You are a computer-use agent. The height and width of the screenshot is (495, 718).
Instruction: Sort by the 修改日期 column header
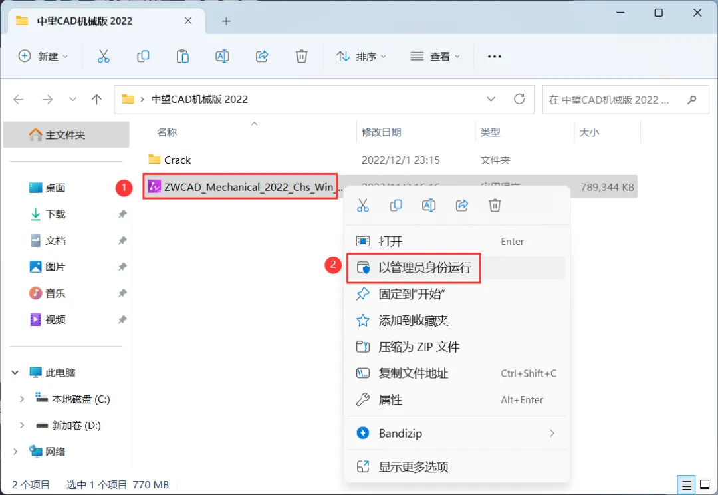[382, 132]
